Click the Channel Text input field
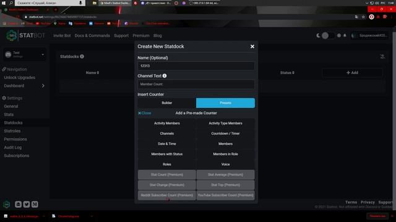 pos(196,84)
